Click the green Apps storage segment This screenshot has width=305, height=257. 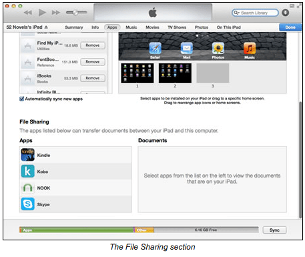[77, 230]
